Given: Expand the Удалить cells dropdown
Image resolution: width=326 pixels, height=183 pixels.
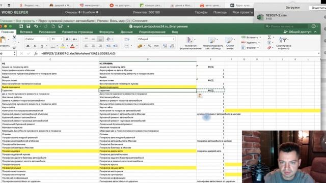Looking at the screenshot, I should 259,43.
